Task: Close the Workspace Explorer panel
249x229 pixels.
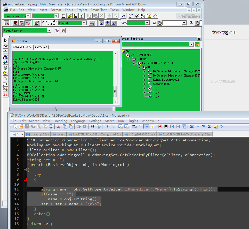Action: click(199, 39)
